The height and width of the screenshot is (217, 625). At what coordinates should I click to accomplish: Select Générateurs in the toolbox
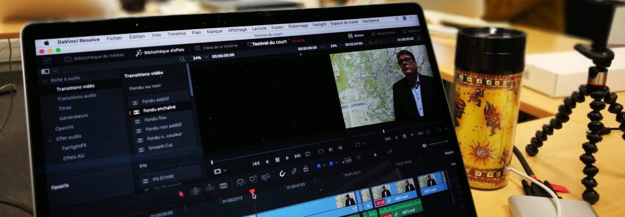coord(73,117)
